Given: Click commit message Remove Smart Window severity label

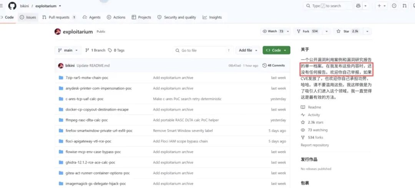Looking at the screenshot, I should [x=183, y=130].
